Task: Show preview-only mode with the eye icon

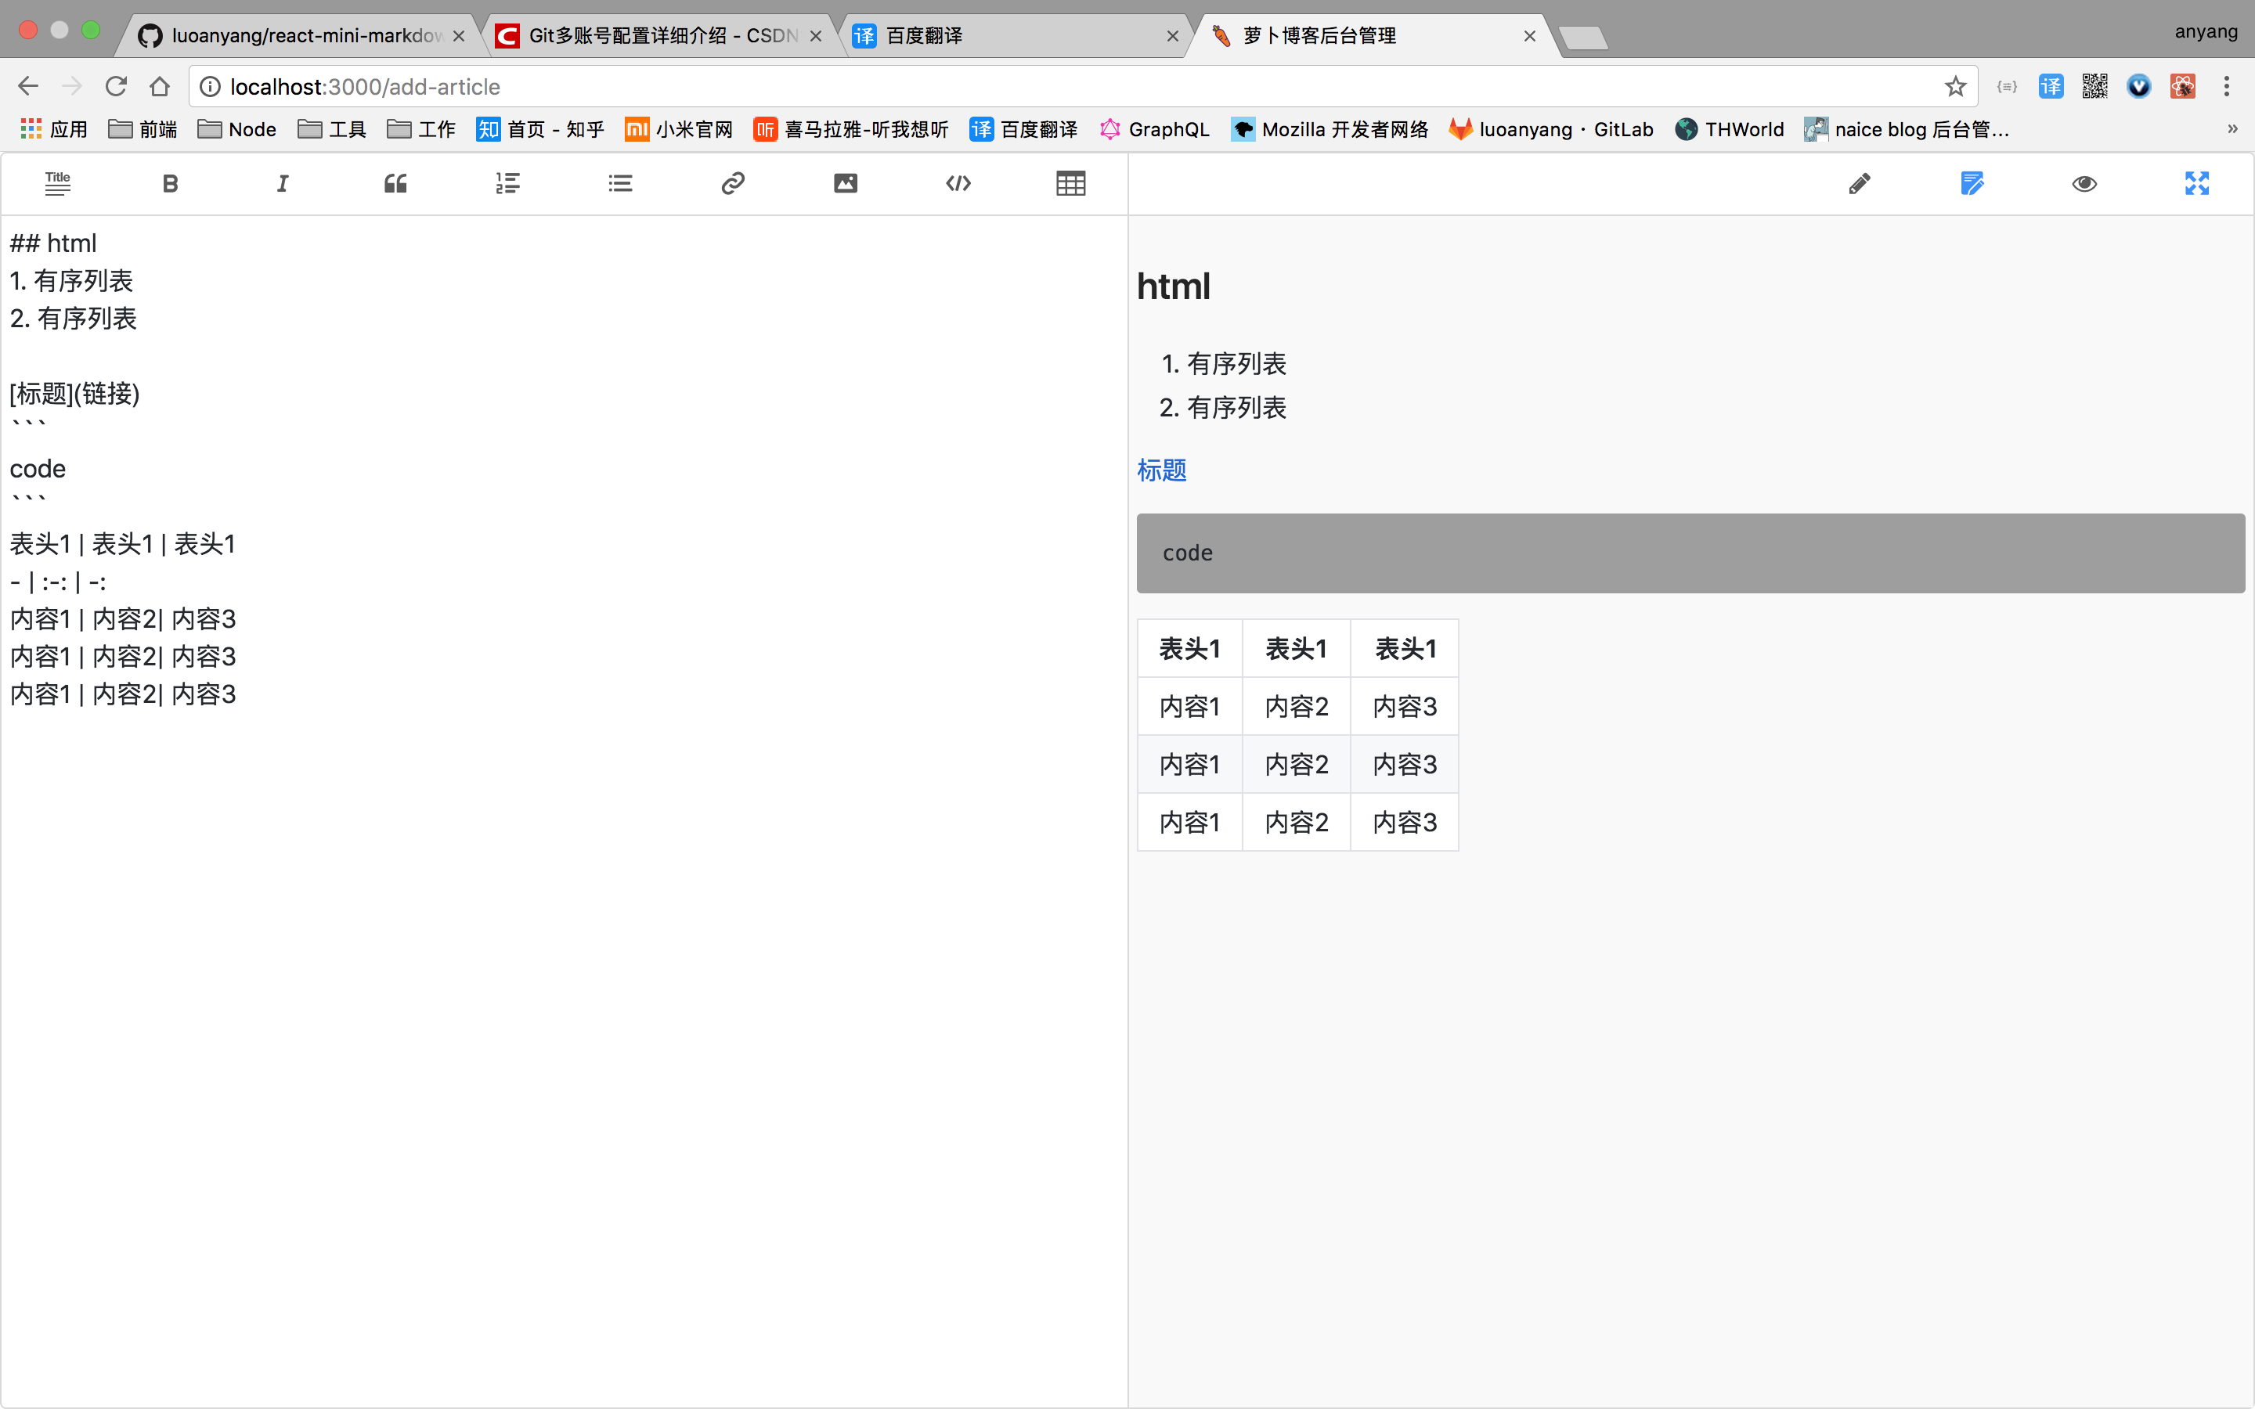Action: [2084, 184]
